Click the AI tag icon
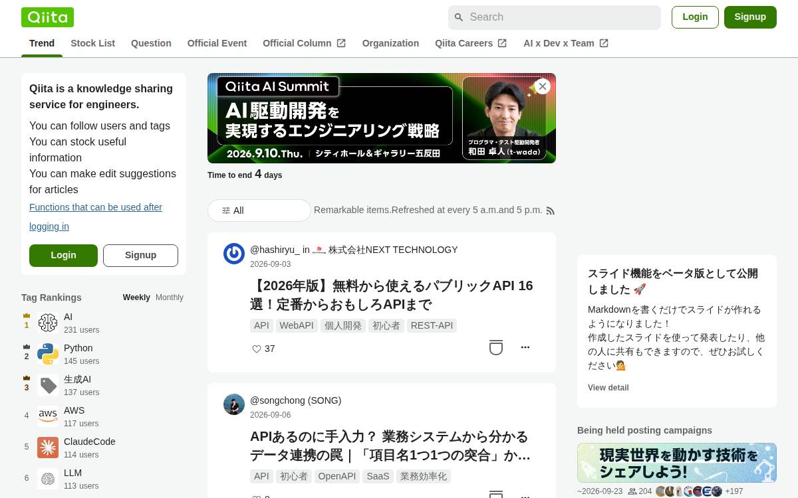This screenshot has height=498, width=798. 48,323
